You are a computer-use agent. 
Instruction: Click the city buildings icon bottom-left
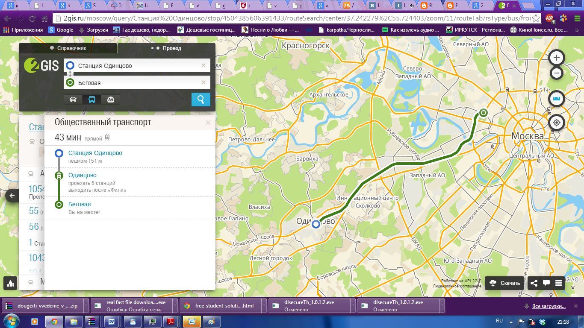tap(10, 283)
